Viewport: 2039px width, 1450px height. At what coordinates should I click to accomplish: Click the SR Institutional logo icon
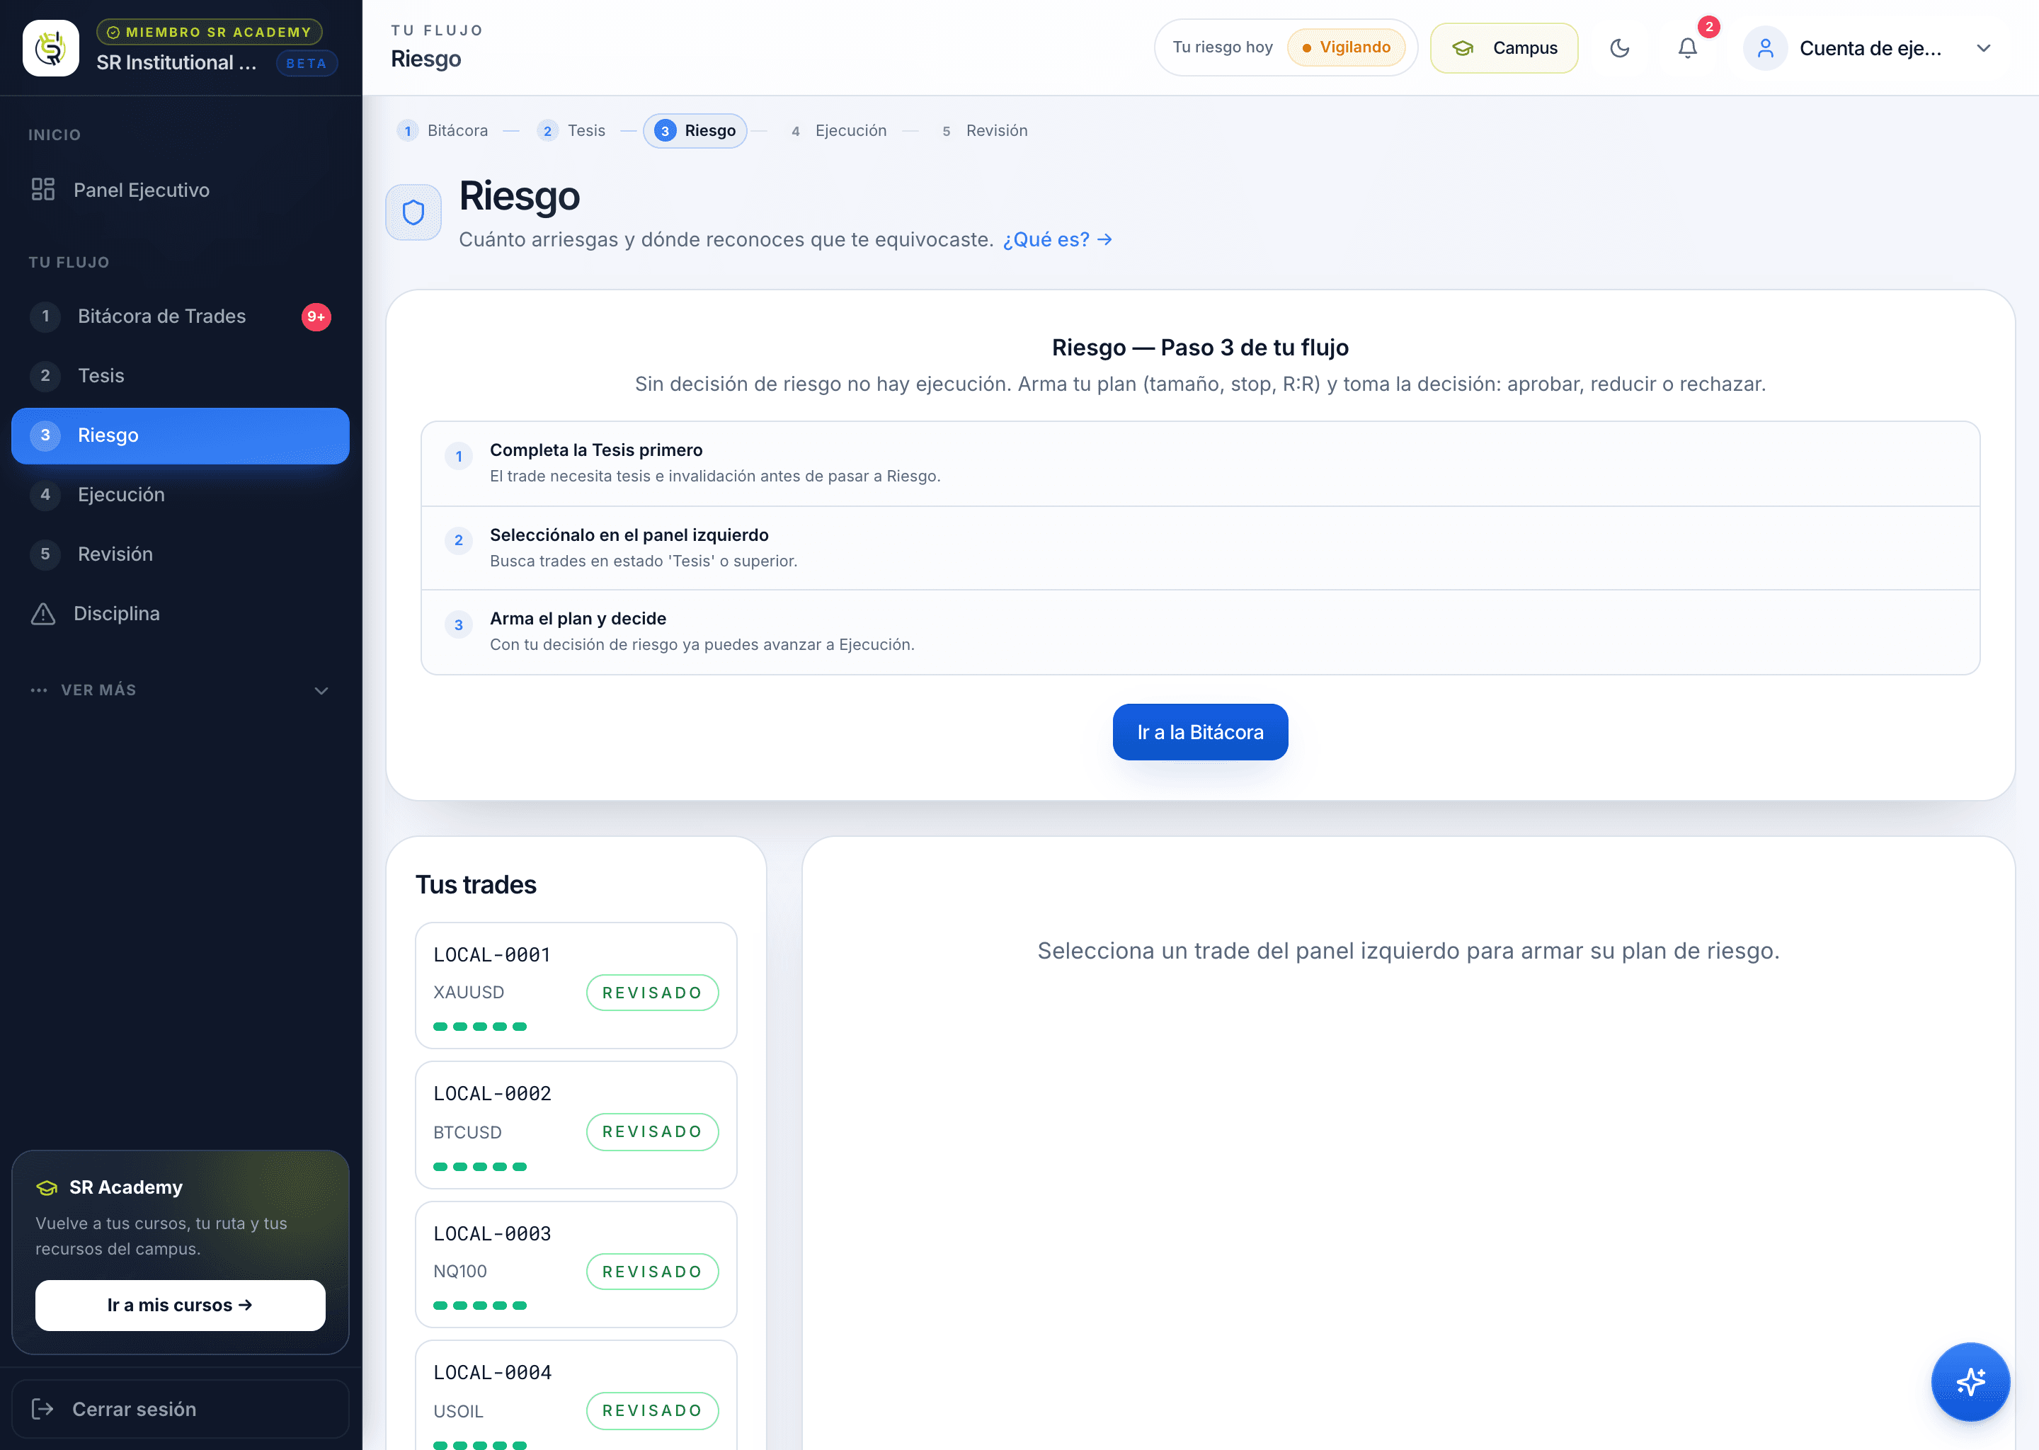[x=51, y=48]
